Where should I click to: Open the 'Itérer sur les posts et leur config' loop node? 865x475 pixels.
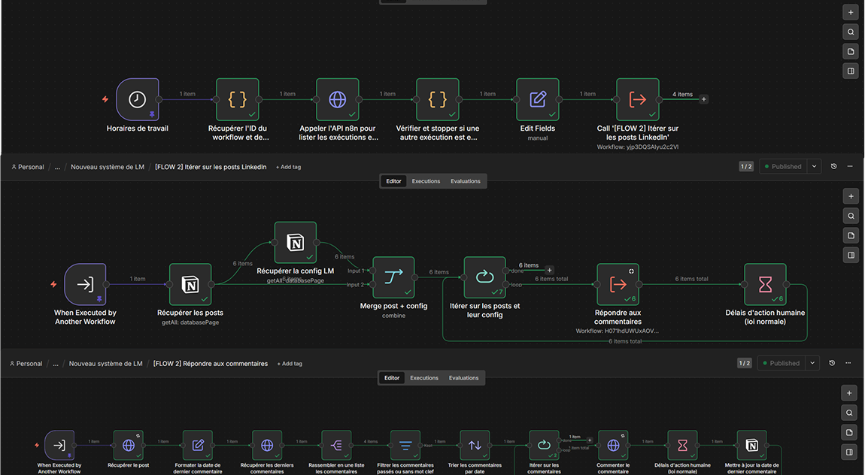point(485,278)
